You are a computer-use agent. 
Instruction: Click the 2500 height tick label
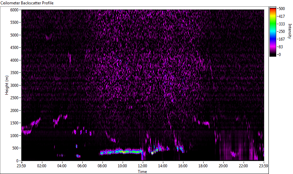14,98
